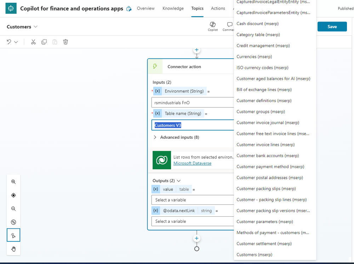Pick Methods of payment - customers
354x264 pixels.
[275, 233]
